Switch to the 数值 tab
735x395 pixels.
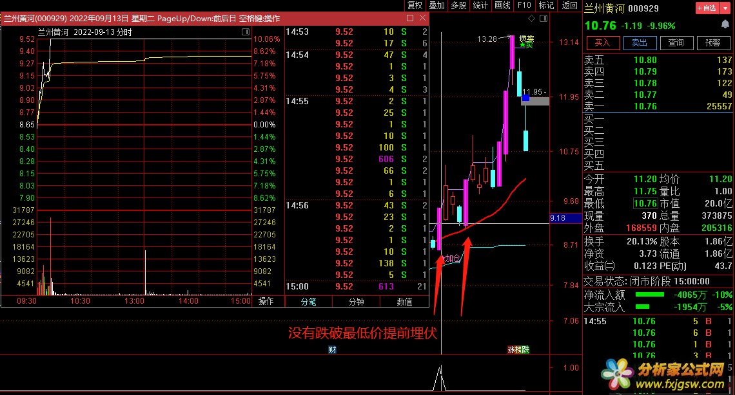point(404,302)
